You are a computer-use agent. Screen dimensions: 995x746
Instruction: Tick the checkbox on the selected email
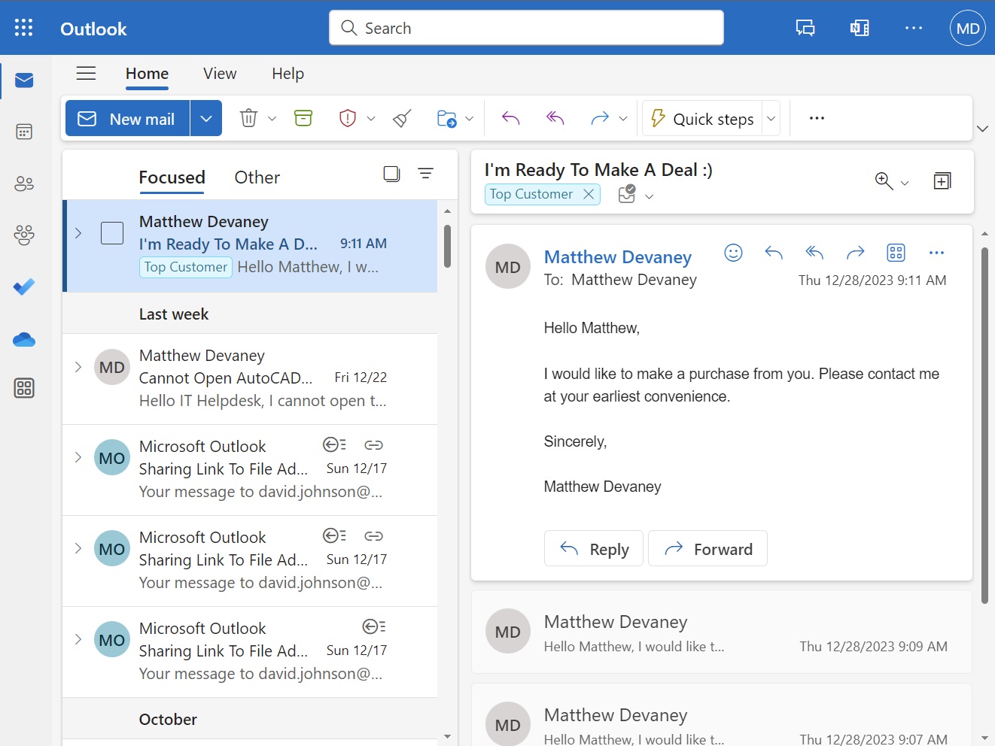[111, 233]
